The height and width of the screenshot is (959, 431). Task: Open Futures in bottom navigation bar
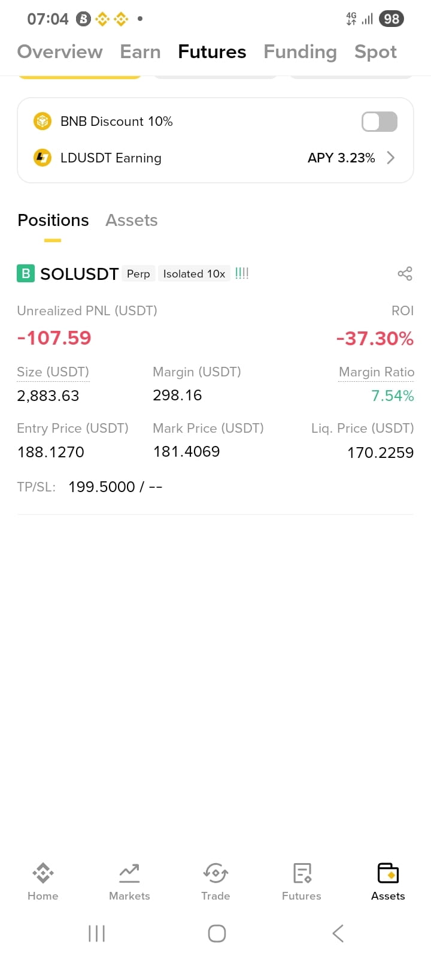[302, 882]
